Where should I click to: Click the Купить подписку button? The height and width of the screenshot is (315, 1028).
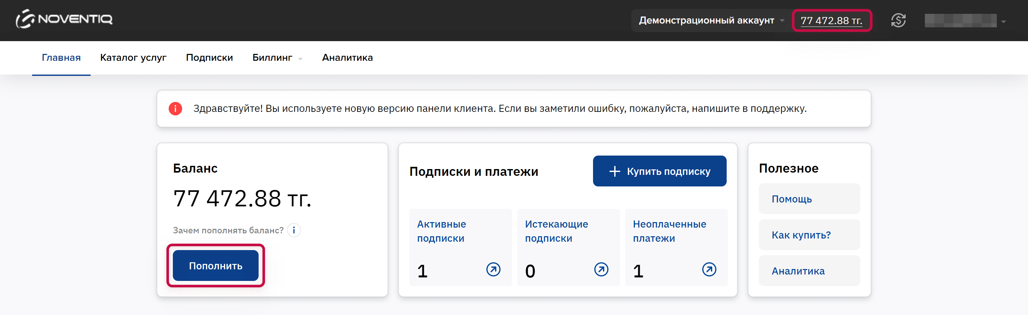tap(659, 171)
